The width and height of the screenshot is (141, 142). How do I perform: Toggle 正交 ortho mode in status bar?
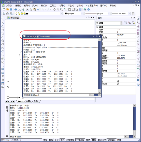57,140
